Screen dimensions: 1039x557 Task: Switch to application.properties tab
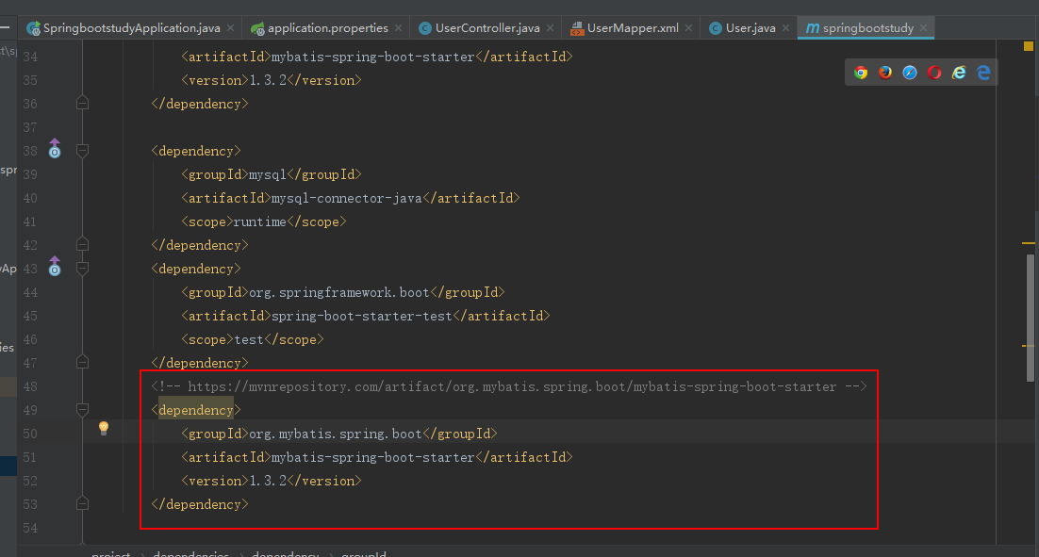326,28
